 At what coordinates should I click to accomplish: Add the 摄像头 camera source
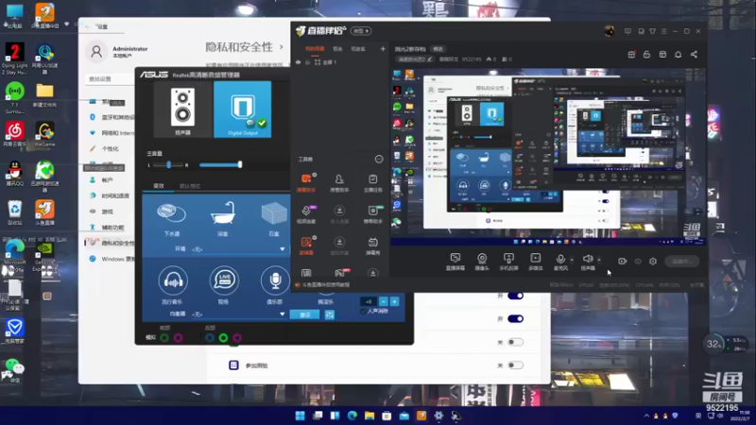coord(482,262)
